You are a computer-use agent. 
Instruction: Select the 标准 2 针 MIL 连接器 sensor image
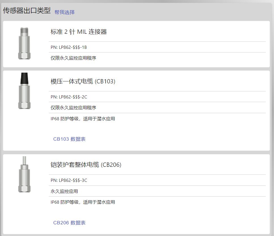point(24,43)
